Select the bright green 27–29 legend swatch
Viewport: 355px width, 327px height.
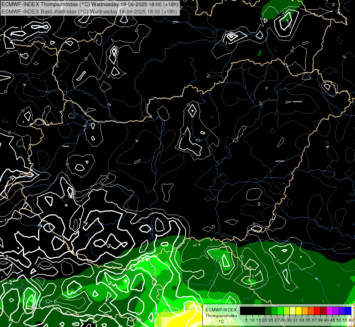(x=280, y=311)
